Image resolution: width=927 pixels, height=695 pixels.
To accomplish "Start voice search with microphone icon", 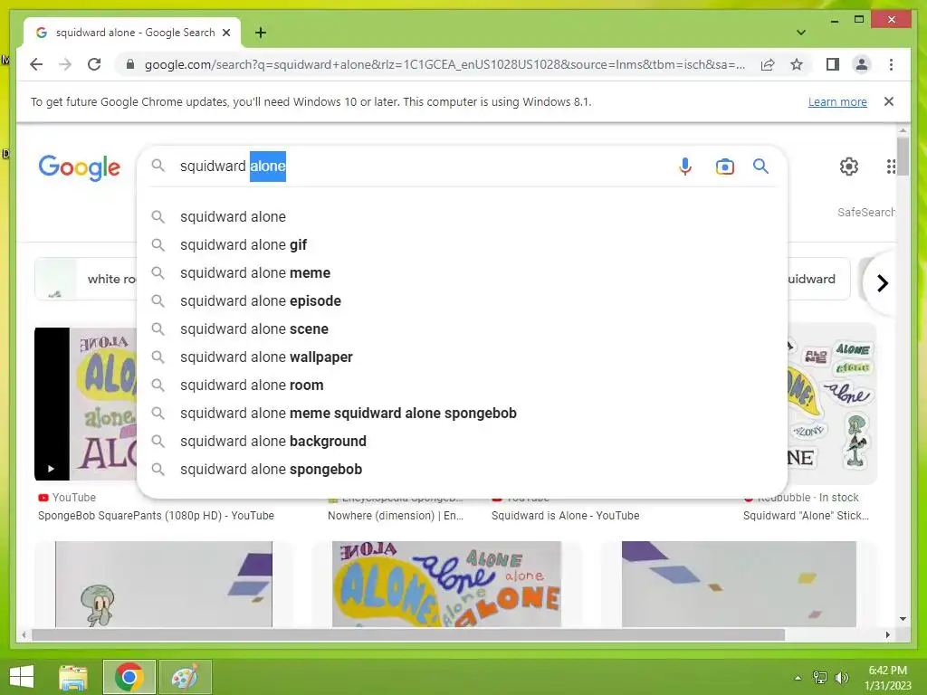I will tap(684, 167).
